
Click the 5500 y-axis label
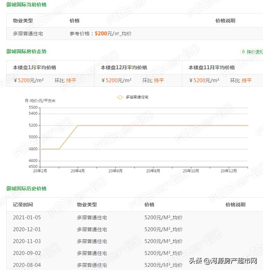tap(33, 107)
